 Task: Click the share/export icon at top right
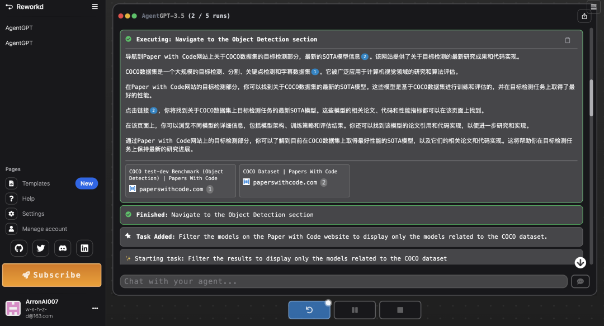pyautogui.click(x=584, y=16)
